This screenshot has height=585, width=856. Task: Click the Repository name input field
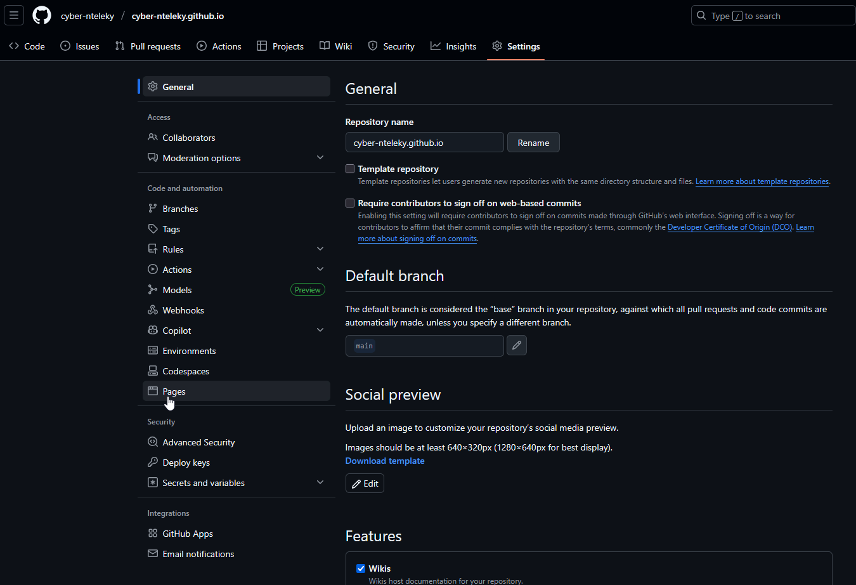coord(425,143)
